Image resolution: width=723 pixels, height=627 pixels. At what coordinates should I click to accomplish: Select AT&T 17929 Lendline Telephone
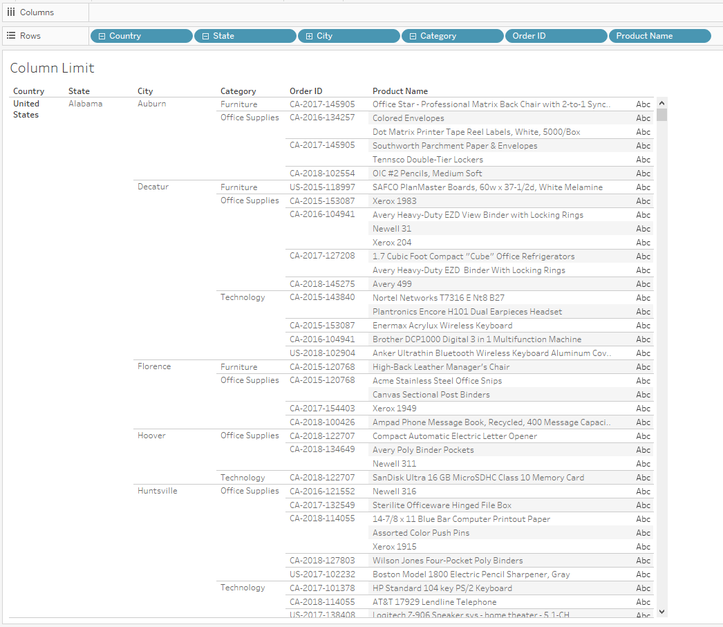pos(434,602)
